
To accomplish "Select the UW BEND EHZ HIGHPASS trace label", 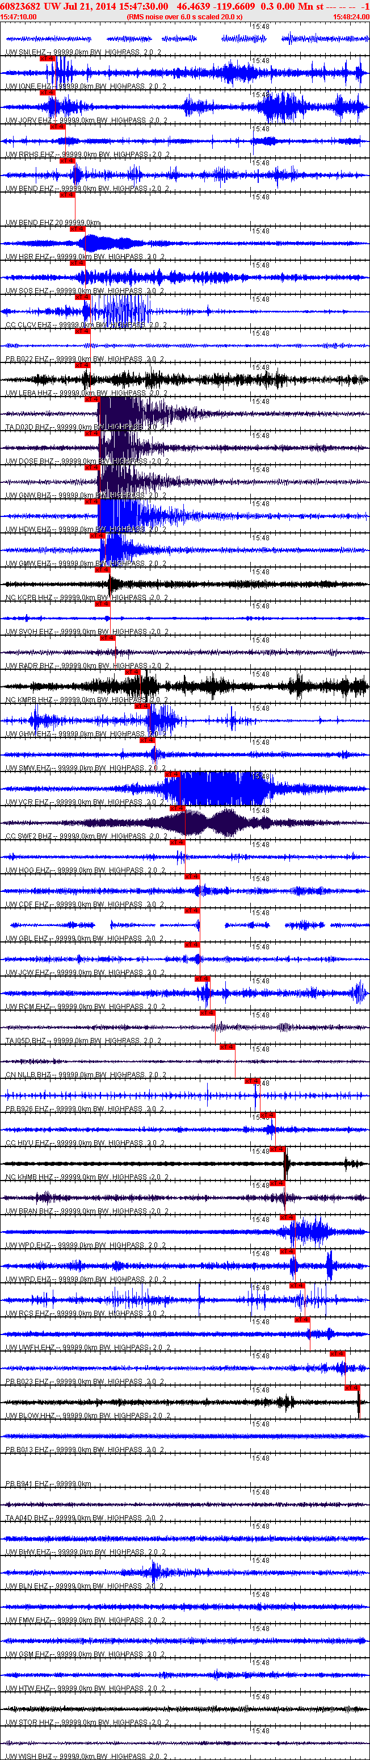I will click(x=87, y=189).
